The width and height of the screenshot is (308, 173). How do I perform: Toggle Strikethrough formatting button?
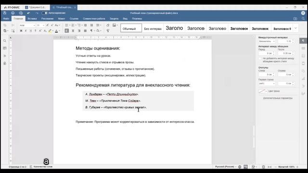(x=35, y=31)
